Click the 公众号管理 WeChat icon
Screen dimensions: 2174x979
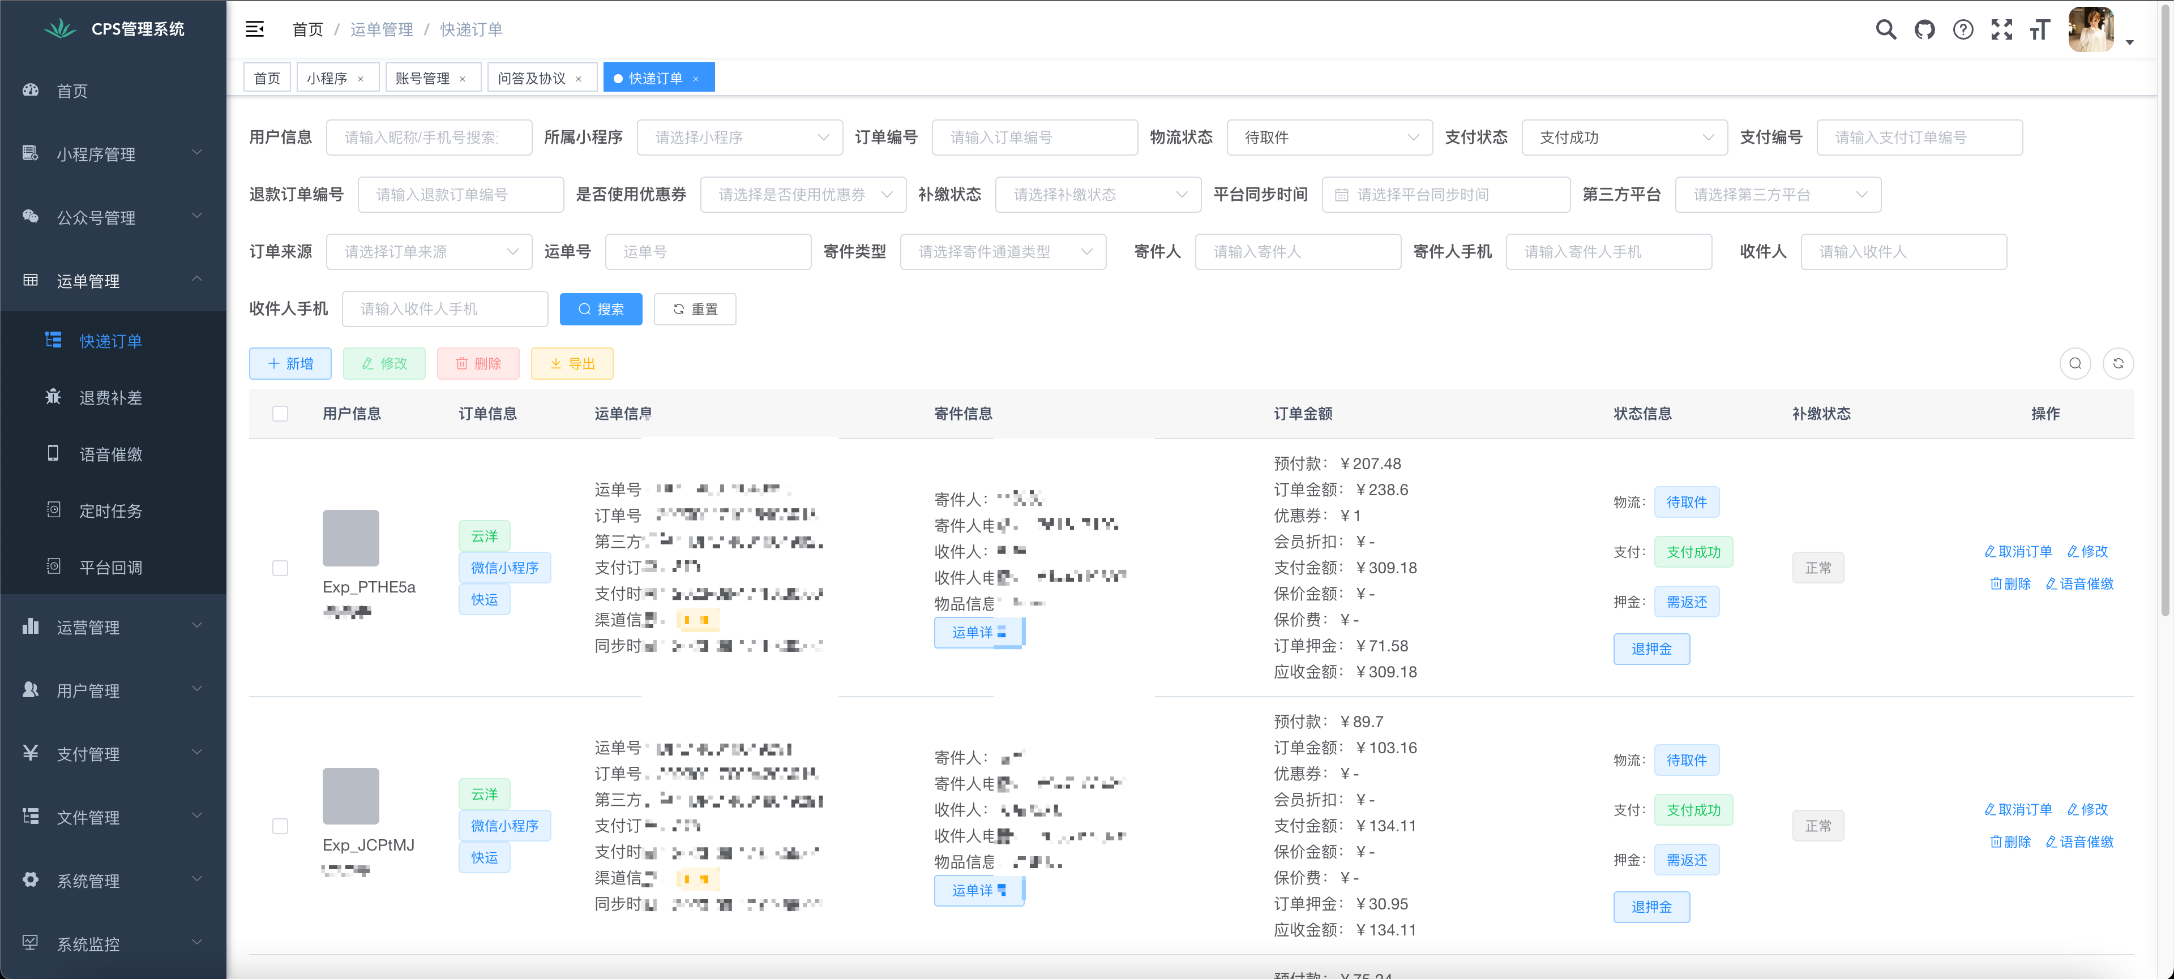31,217
